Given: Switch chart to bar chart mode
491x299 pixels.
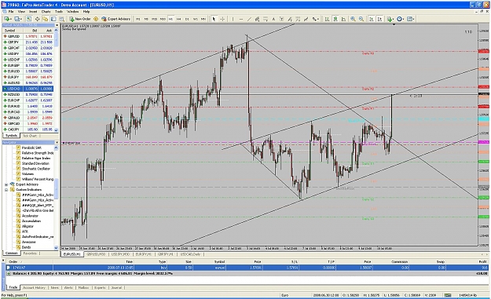Looking at the screenshot, I should pyautogui.click(x=327, y=19).
